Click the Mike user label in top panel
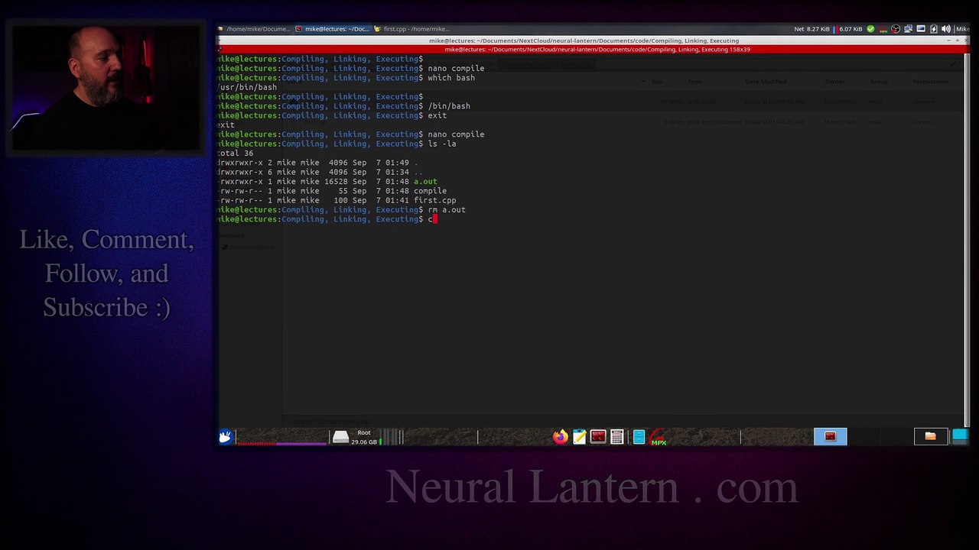 (x=962, y=29)
